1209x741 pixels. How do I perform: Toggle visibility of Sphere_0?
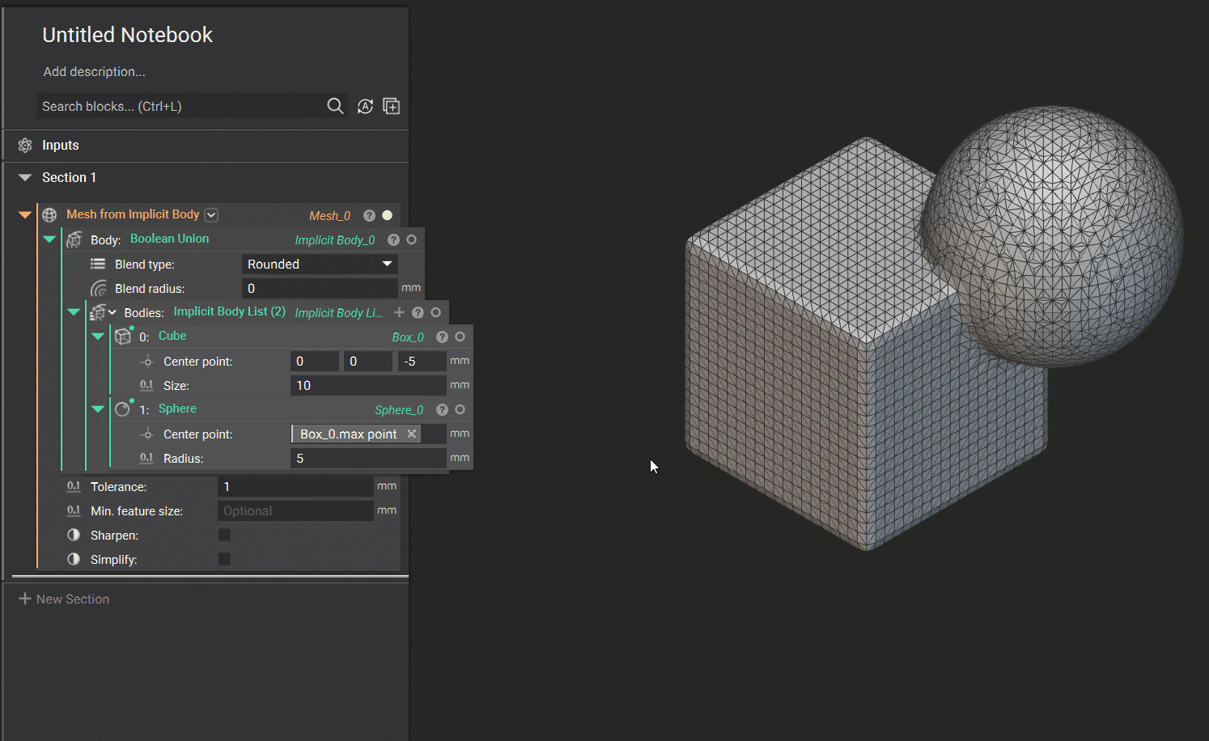(x=460, y=409)
